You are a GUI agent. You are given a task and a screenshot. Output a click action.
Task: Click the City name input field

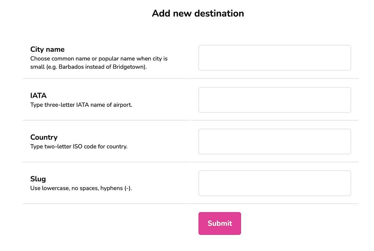(275, 58)
